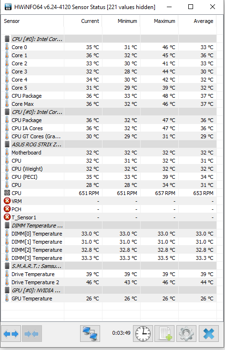The image size is (225, 350).
Task: Click the expand columns blue arrows icon
Action: 11,334
